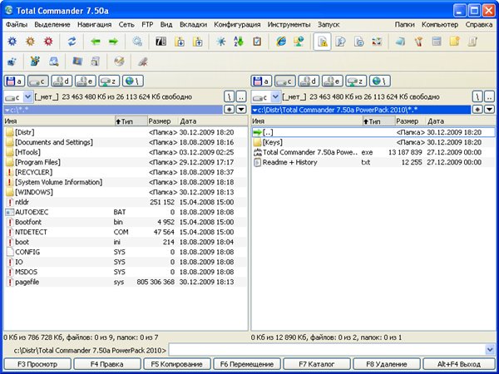Click the paper scroll toolbar icon

tap(472, 42)
